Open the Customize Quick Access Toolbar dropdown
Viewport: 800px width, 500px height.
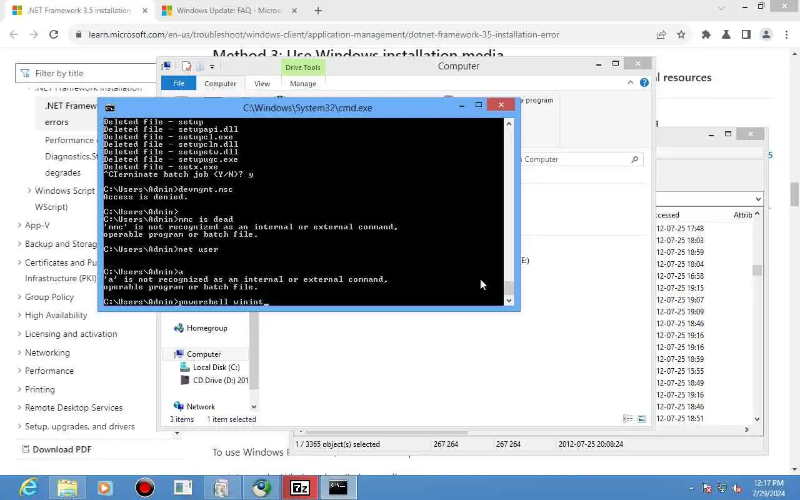point(212,66)
